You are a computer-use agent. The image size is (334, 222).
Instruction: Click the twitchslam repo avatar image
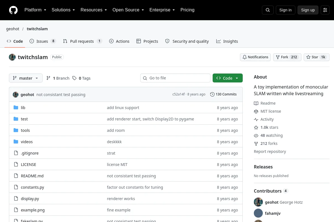pyautogui.click(x=12, y=57)
